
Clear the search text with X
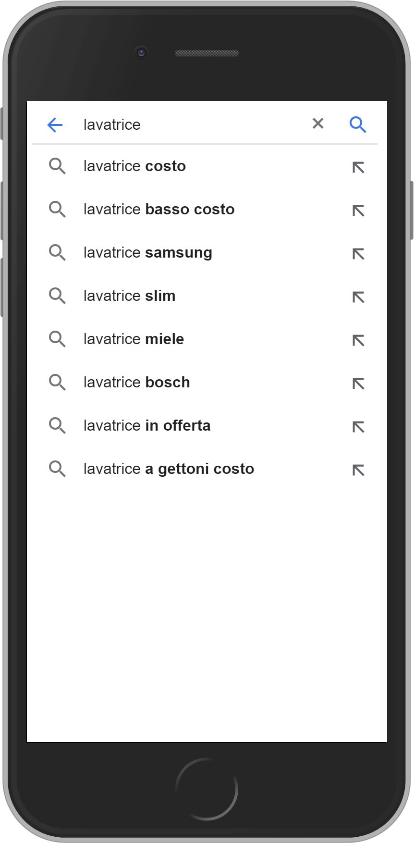(x=318, y=124)
